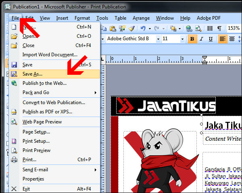Image resolution: width=242 pixels, height=193 pixels.
Task: Click the Web Page Preview magnifier icon
Action: pyautogui.click(x=14, y=122)
